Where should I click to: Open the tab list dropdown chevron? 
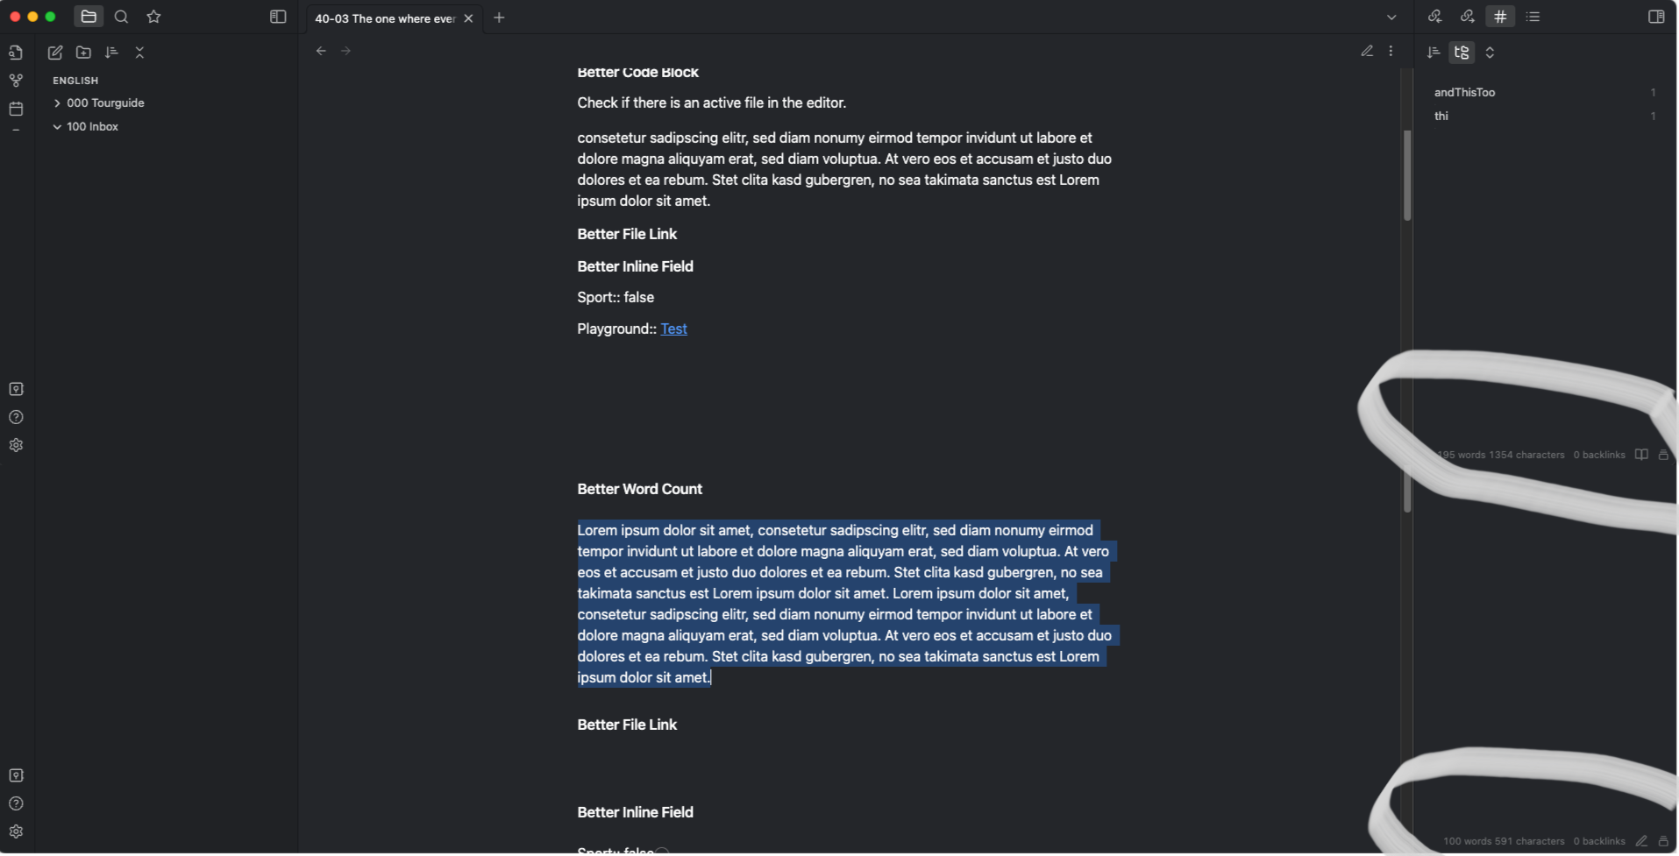point(1391,18)
